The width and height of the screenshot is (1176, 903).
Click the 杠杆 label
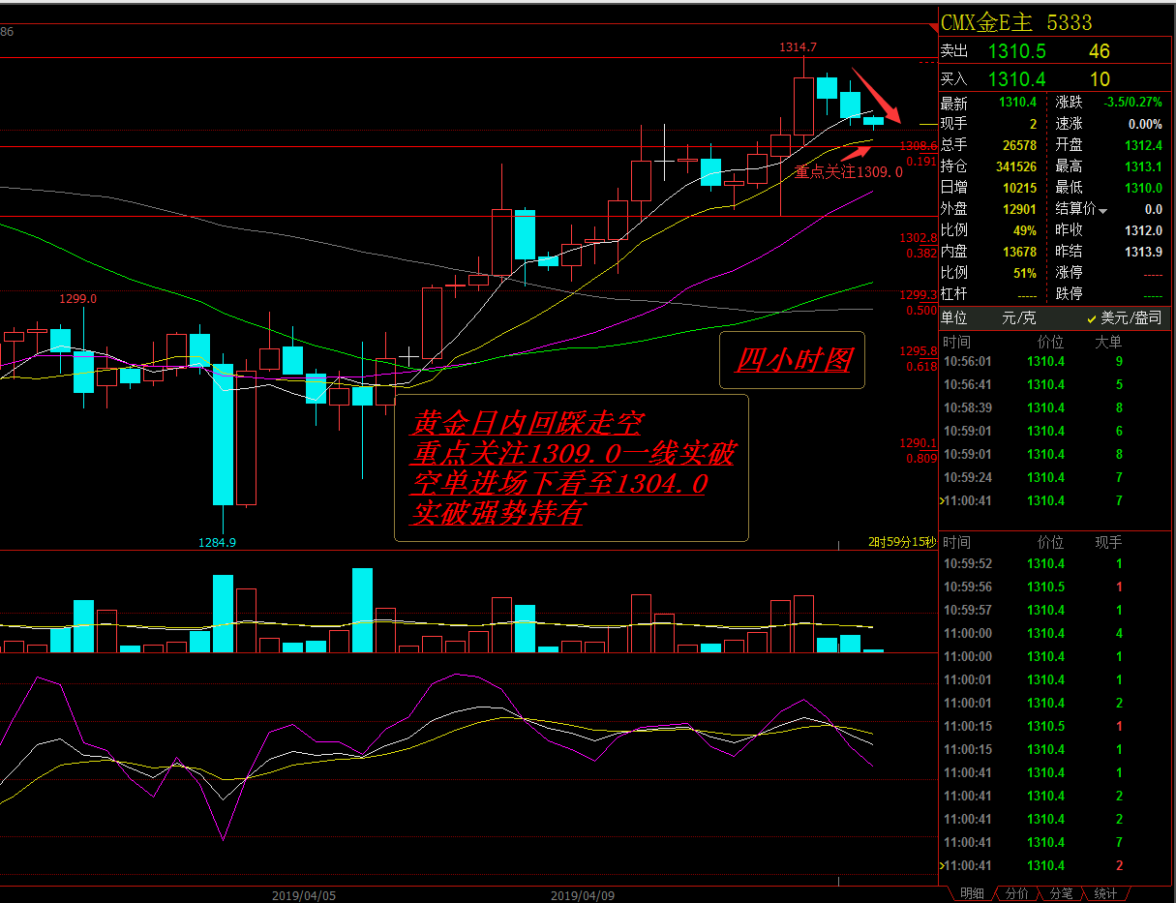[953, 293]
